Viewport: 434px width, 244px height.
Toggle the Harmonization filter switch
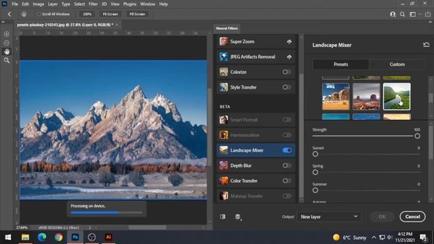(287, 135)
